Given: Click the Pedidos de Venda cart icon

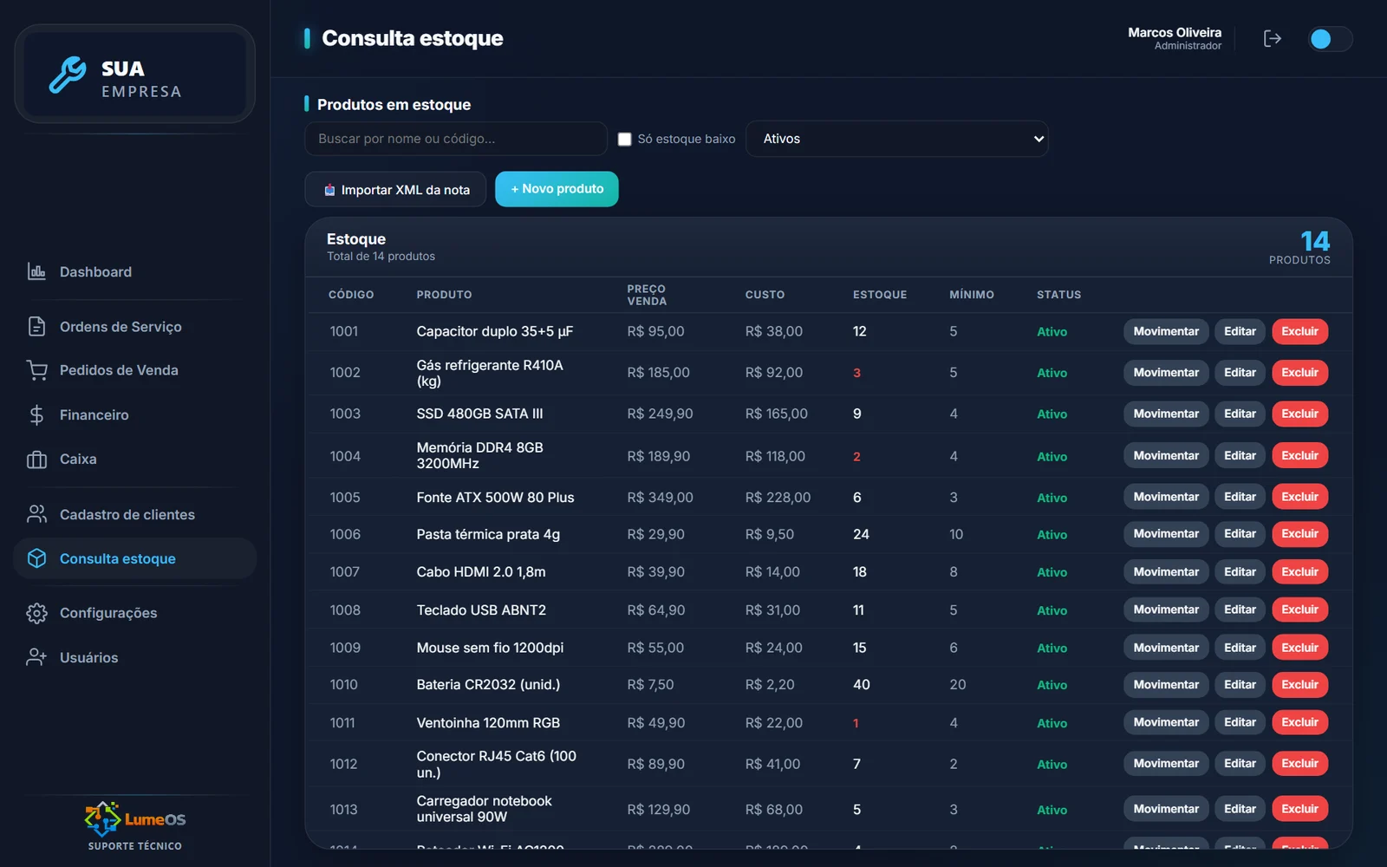Looking at the screenshot, I should (x=36, y=370).
